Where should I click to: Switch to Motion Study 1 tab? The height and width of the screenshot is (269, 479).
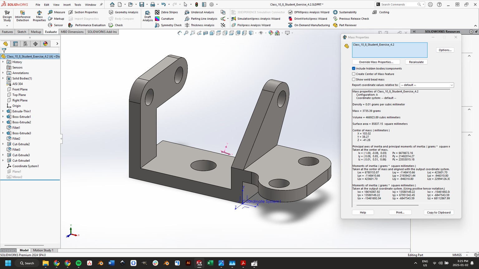coord(43,250)
